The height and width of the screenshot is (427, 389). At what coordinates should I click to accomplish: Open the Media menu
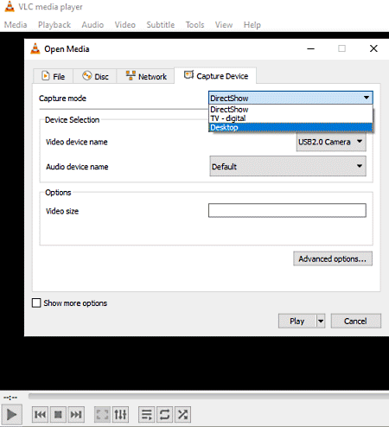[16, 25]
